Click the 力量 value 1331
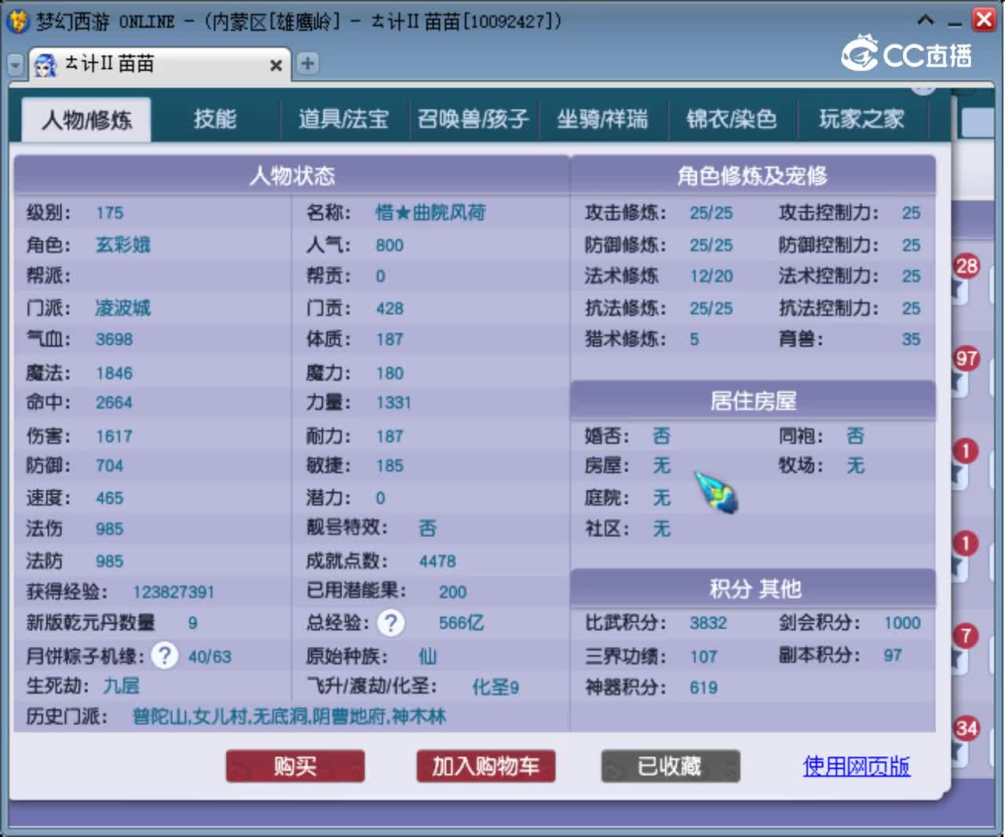The height and width of the screenshot is (837, 1005). 393,403
